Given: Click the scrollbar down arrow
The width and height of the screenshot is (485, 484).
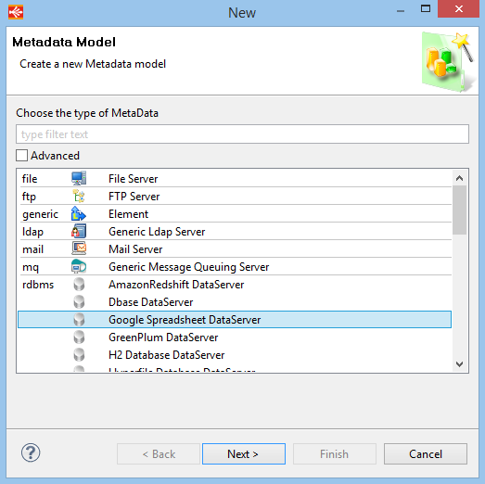Looking at the screenshot, I should click(x=459, y=364).
